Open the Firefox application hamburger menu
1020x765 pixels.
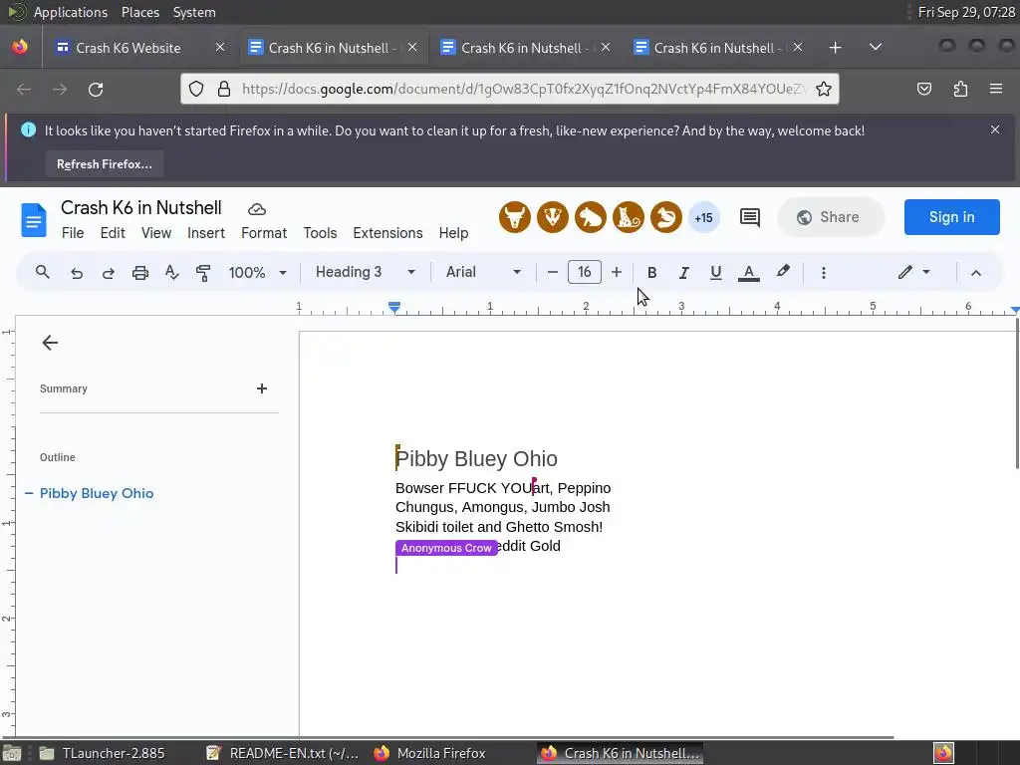click(996, 89)
